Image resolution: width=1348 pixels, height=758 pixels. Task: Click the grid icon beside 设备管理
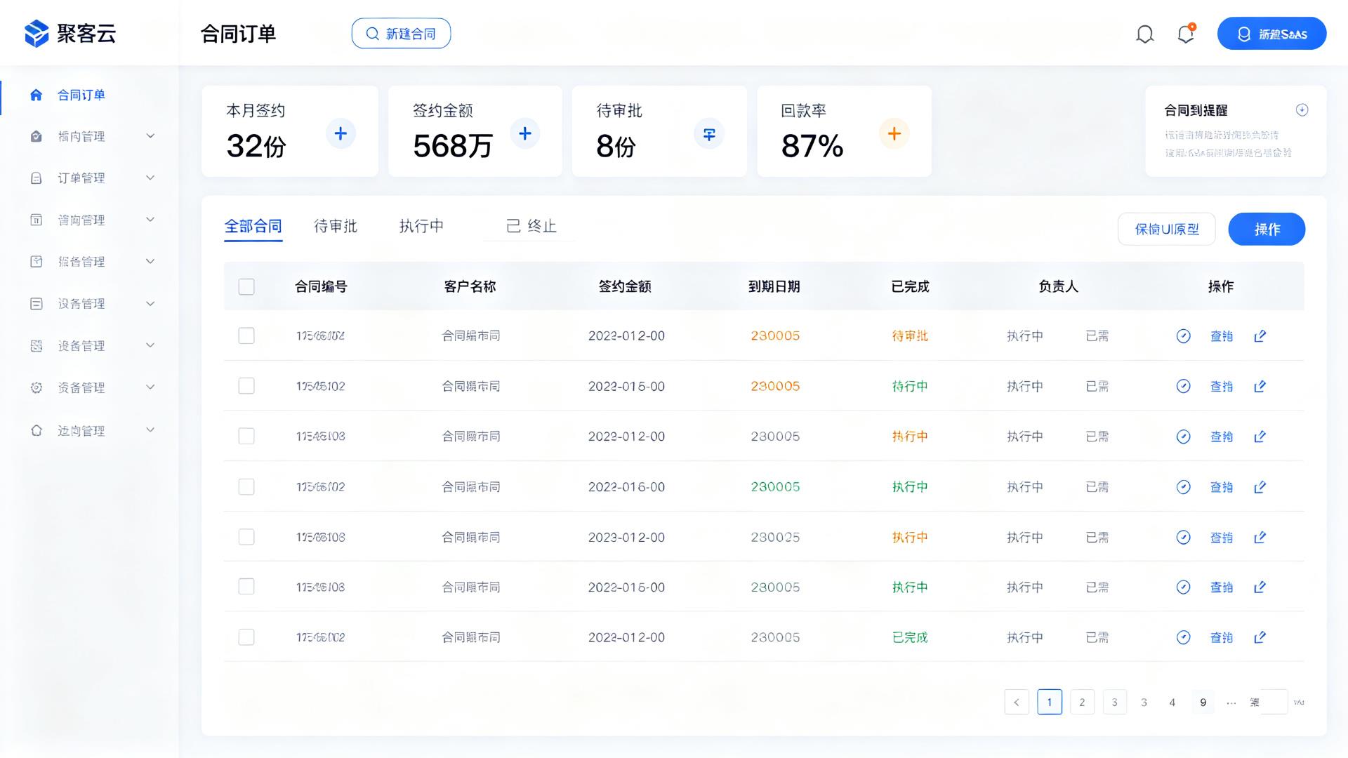(x=37, y=346)
